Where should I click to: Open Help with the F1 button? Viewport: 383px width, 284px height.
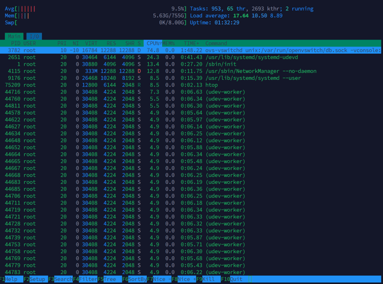11,279
